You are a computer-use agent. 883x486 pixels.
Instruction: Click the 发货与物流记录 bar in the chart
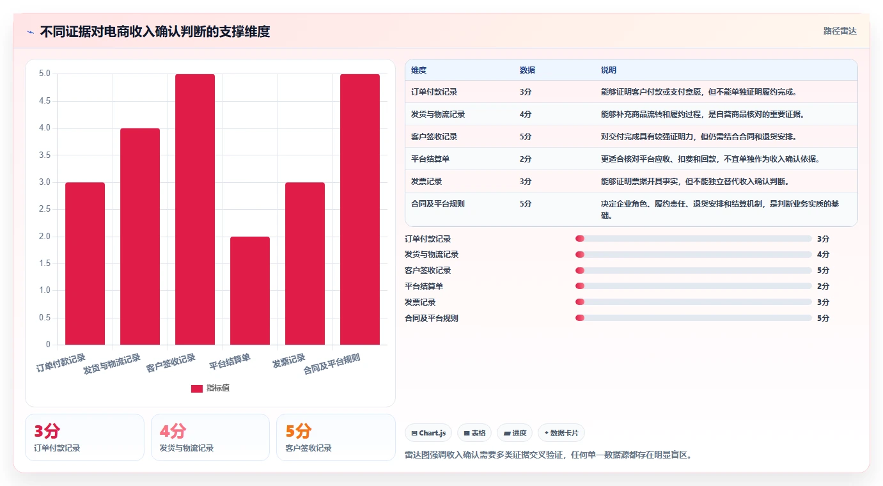click(140, 237)
